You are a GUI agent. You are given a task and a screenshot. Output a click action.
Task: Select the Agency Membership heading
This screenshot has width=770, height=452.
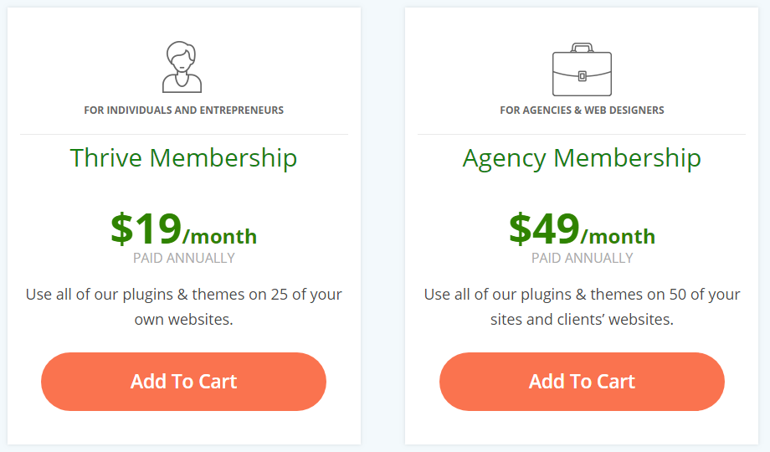(x=582, y=159)
